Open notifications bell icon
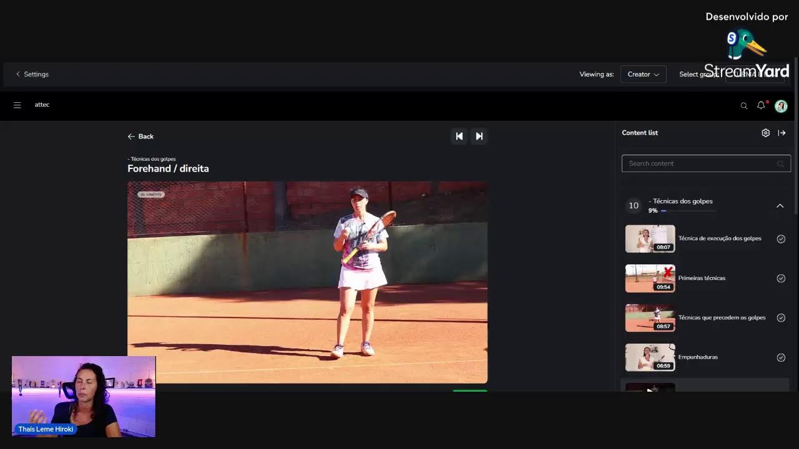This screenshot has height=449, width=799. (761, 105)
